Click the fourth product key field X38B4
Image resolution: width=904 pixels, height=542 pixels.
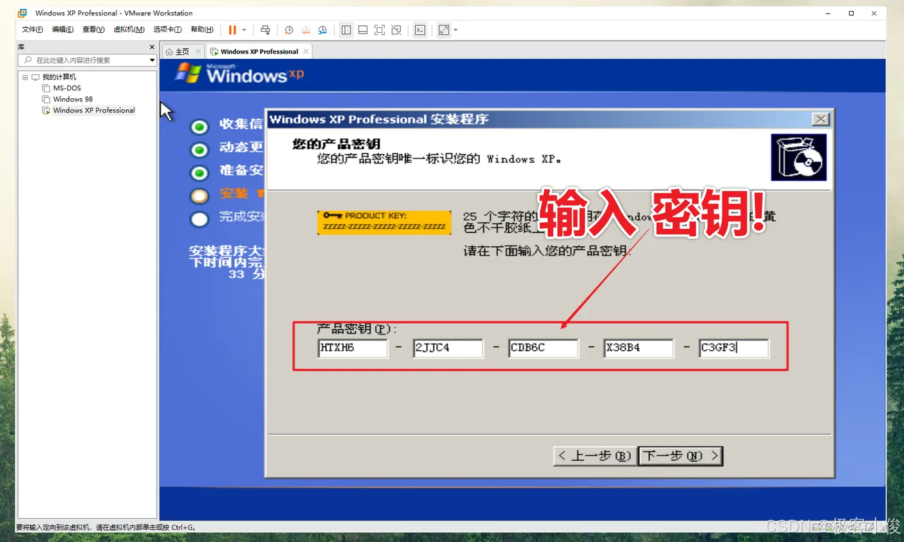click(x=639, y=348)
